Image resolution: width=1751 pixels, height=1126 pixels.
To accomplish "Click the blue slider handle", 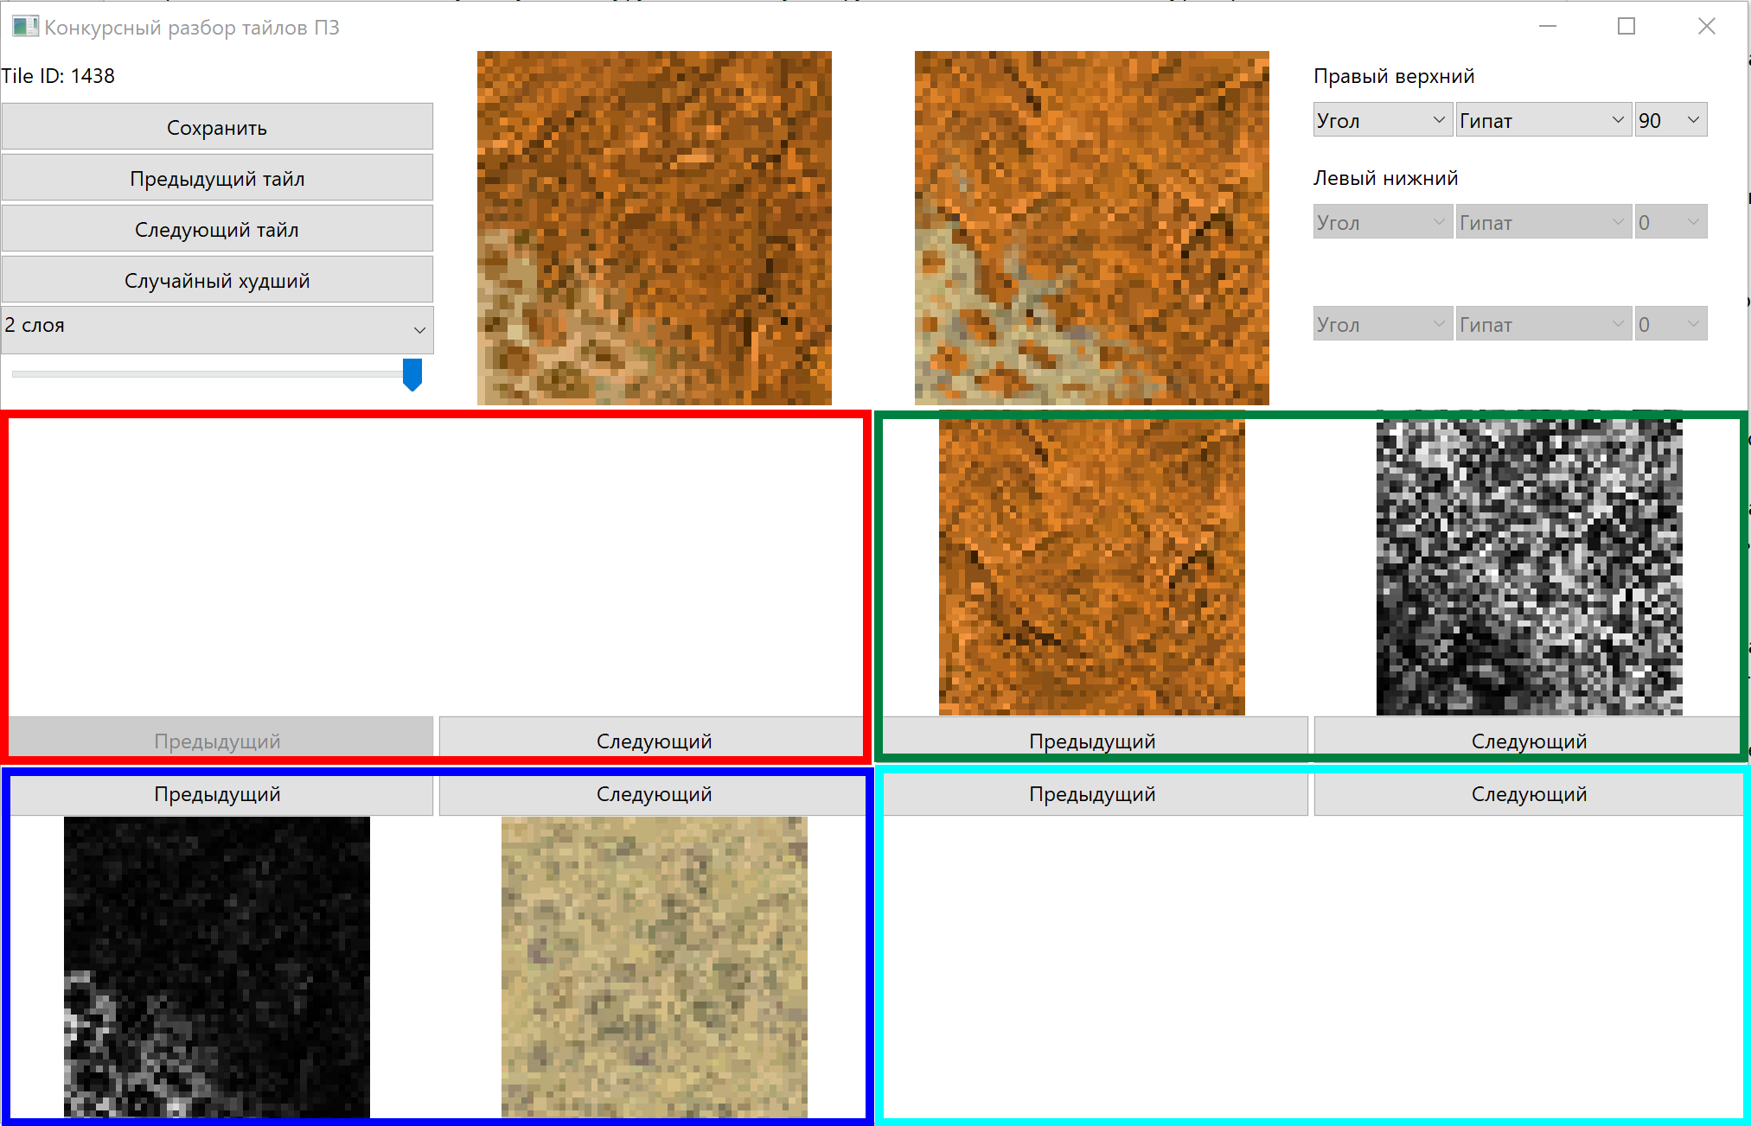I will coord(412,374).
